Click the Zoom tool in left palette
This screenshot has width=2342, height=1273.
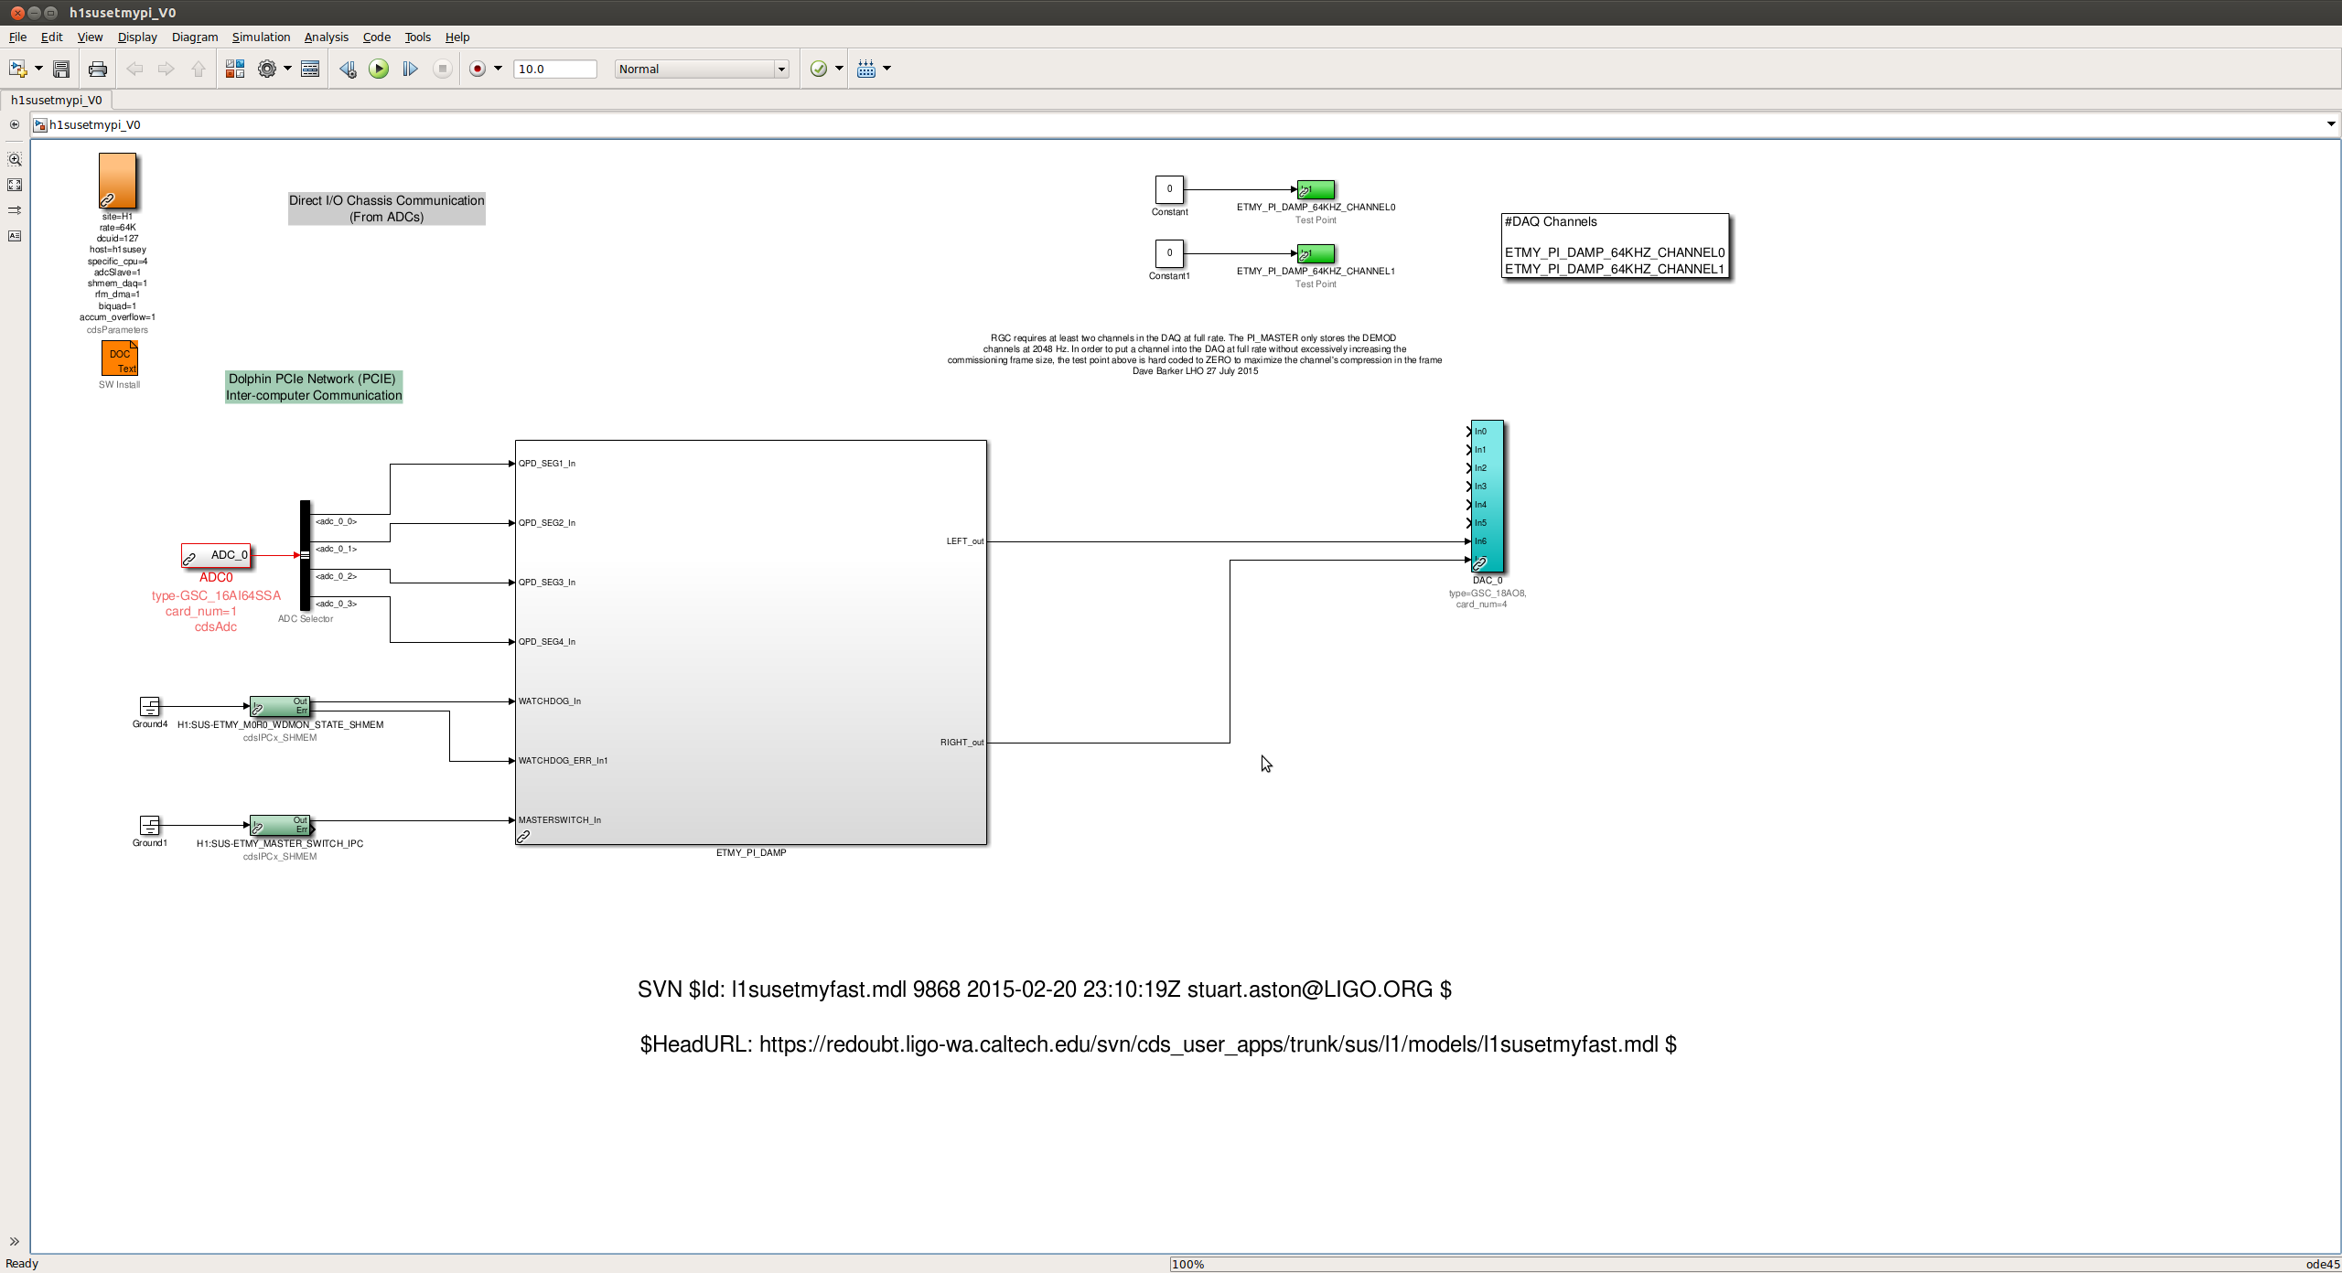coord(15,159)
